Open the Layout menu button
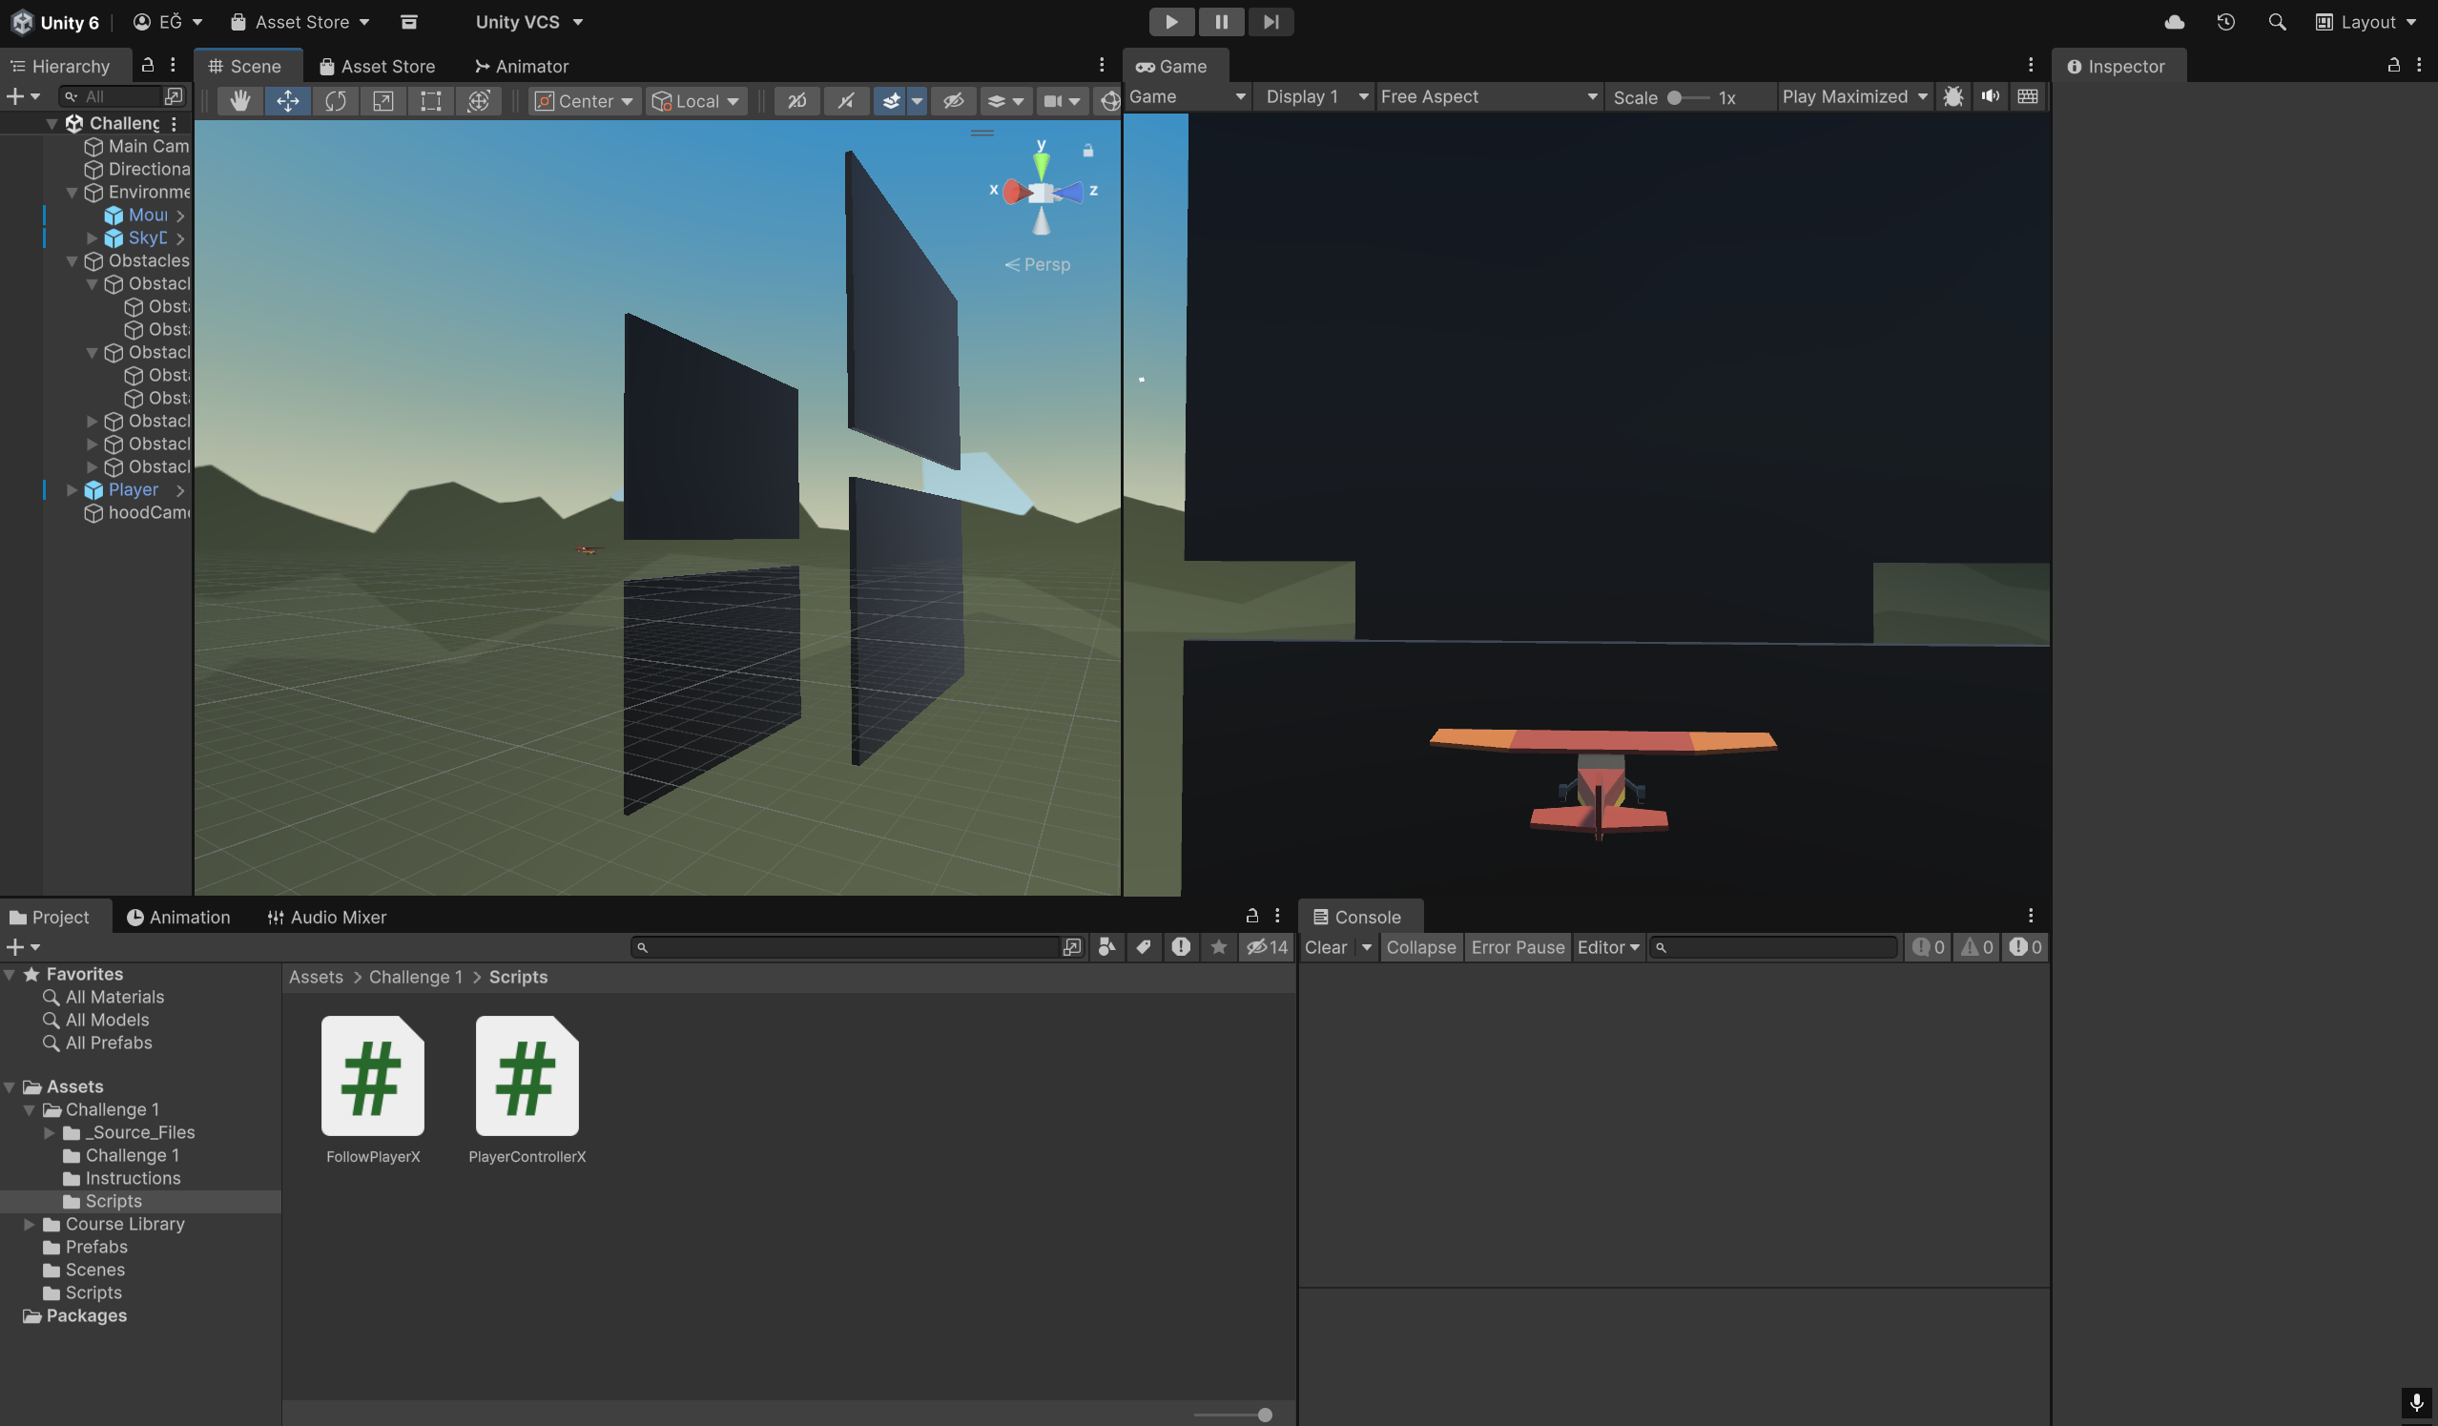 pos(2366,21)
